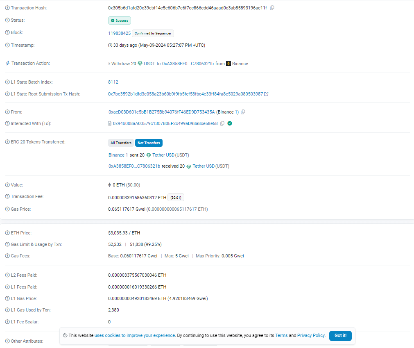Click the Success status badge
This screenshot has width=414, height=348.
coord(120,20)
